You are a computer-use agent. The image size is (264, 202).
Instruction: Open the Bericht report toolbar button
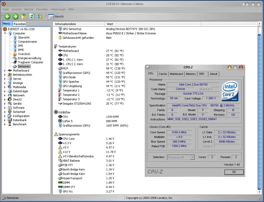click(x=56, y=17)
